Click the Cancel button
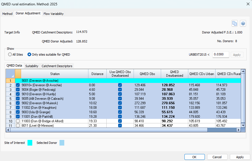The height and width of the screenshot is (161, 252). click(217, 157)
